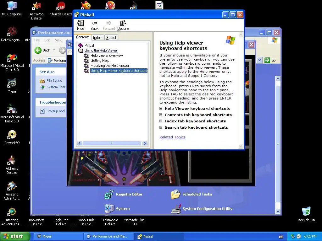Viewport: 322px width, 241px height.
Task: Open the Modifying the Help viewer topic
Action: tap(110, 66)
